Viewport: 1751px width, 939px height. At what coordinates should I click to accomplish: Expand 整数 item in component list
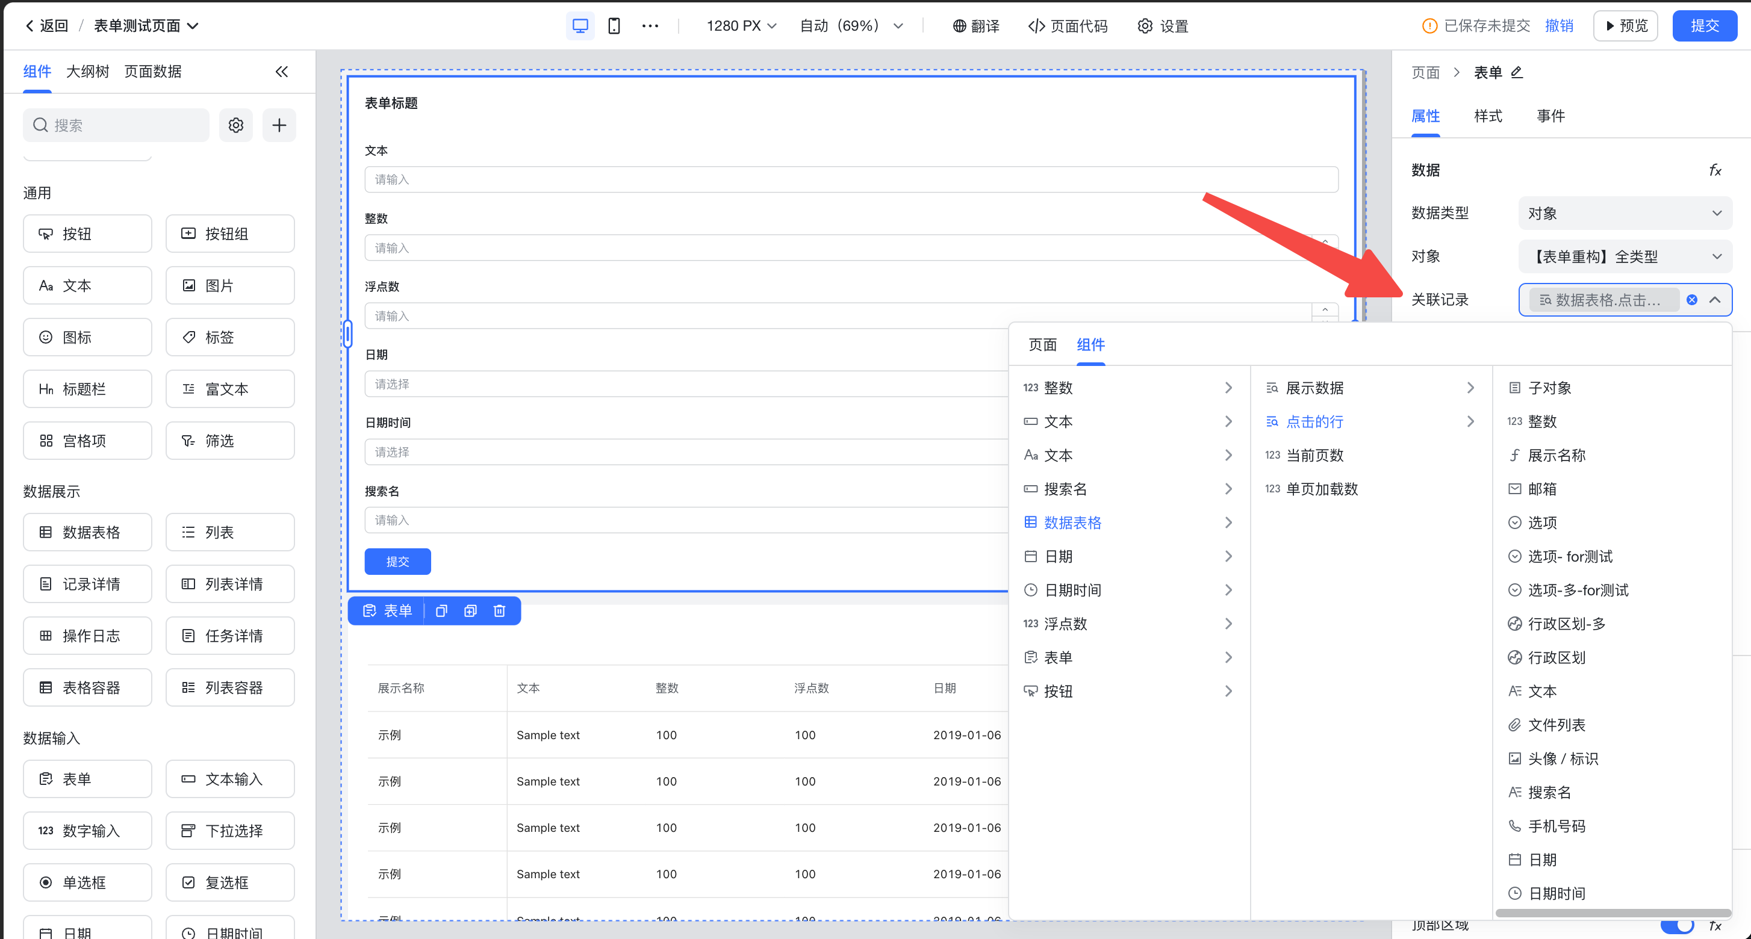pos(1128,388)
